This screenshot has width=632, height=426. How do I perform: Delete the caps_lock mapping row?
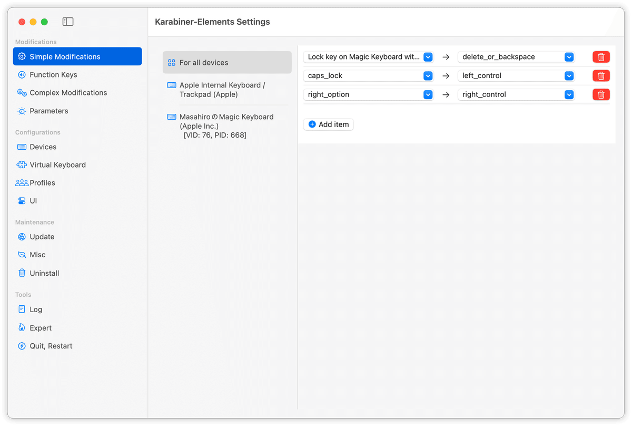(x=601, y=75)
